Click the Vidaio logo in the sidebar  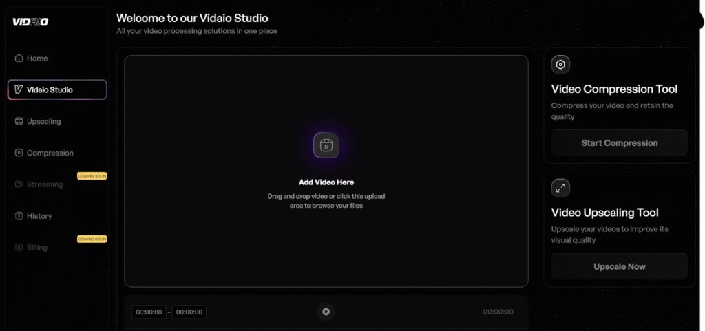[x=30, y=22]
